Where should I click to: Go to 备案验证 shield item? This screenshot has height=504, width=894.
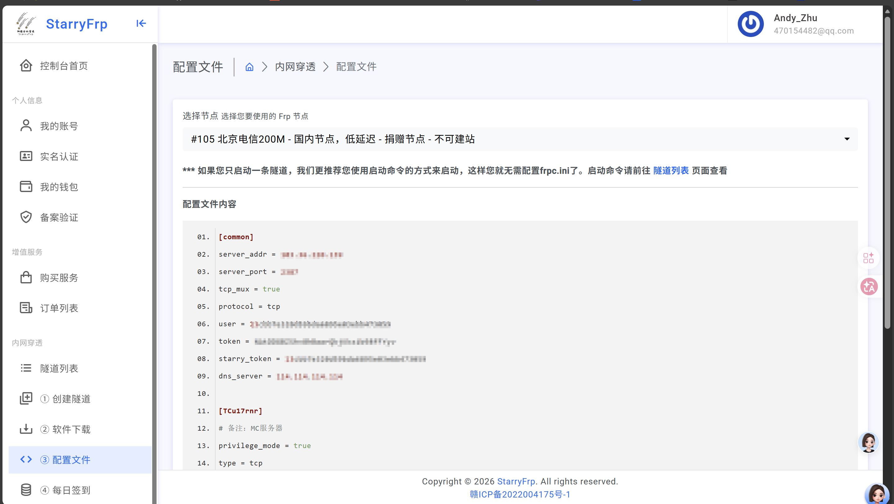(x=59, y=217)
